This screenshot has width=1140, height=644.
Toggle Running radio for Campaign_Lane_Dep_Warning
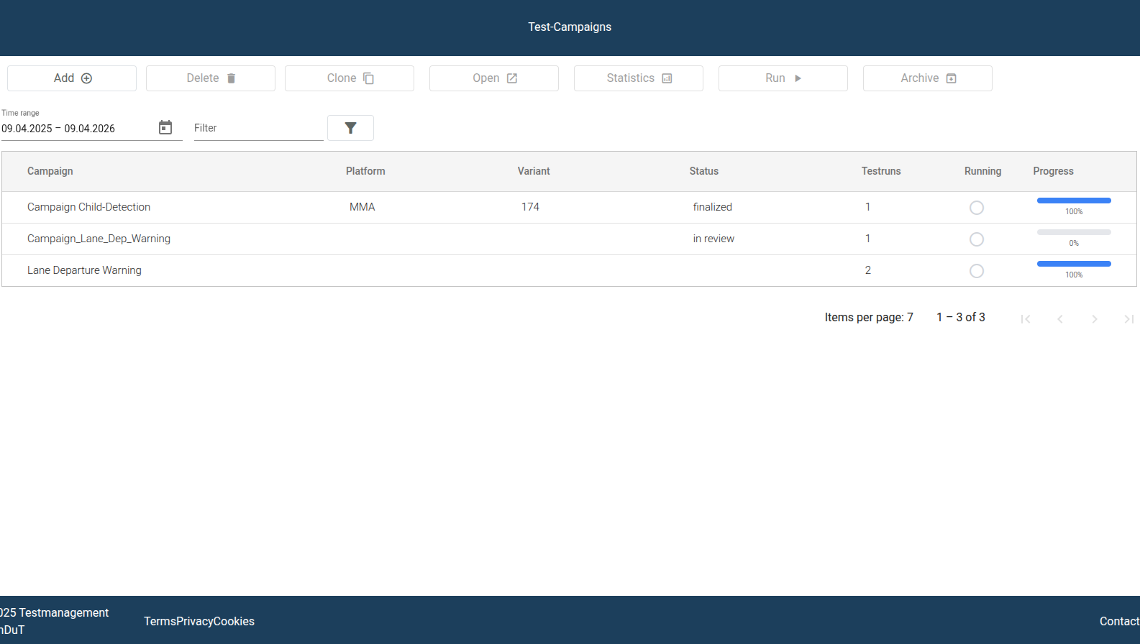point(976,239)
